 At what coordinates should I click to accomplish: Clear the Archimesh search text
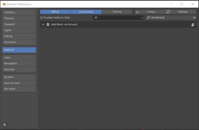pyautogui.click(x=194, y=18)
